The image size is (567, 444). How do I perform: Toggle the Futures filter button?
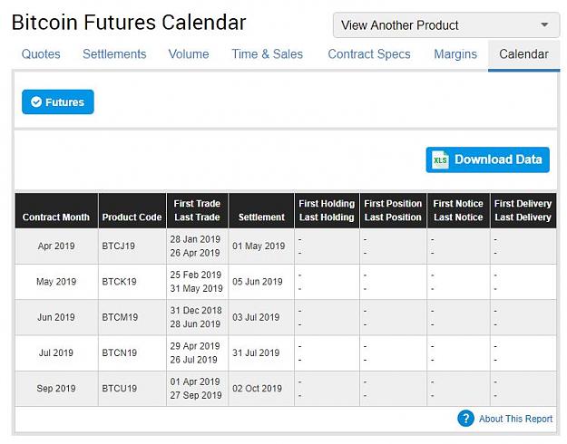click(58, 101)
